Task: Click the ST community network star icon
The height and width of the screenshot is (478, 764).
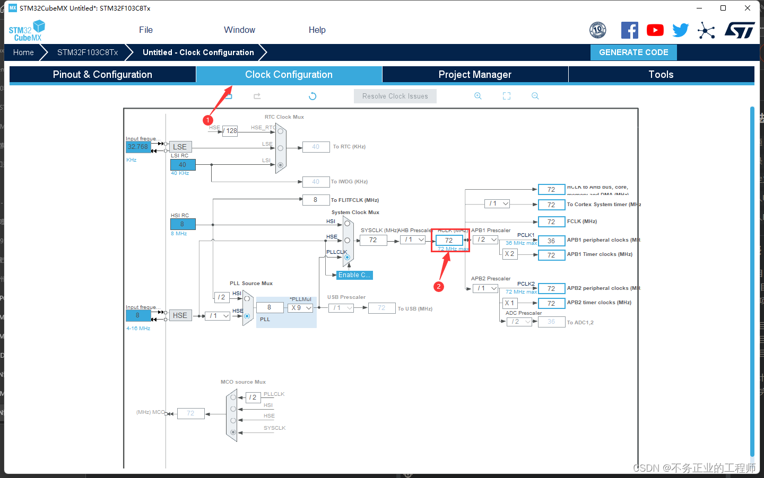Action: pos(706,30)
